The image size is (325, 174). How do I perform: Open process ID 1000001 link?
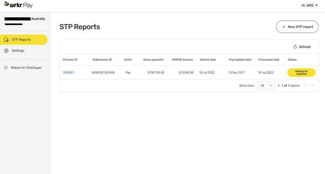coord(68,72)
